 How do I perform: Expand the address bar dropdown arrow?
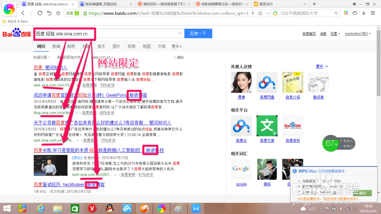[x=268, y=13]
